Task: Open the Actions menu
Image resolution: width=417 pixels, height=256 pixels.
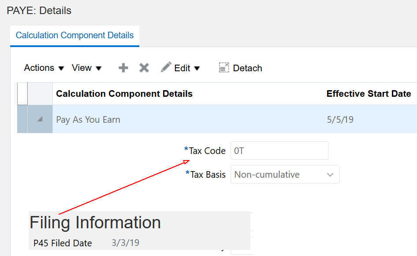Action: pyautogui.click(x=44, y=68)
